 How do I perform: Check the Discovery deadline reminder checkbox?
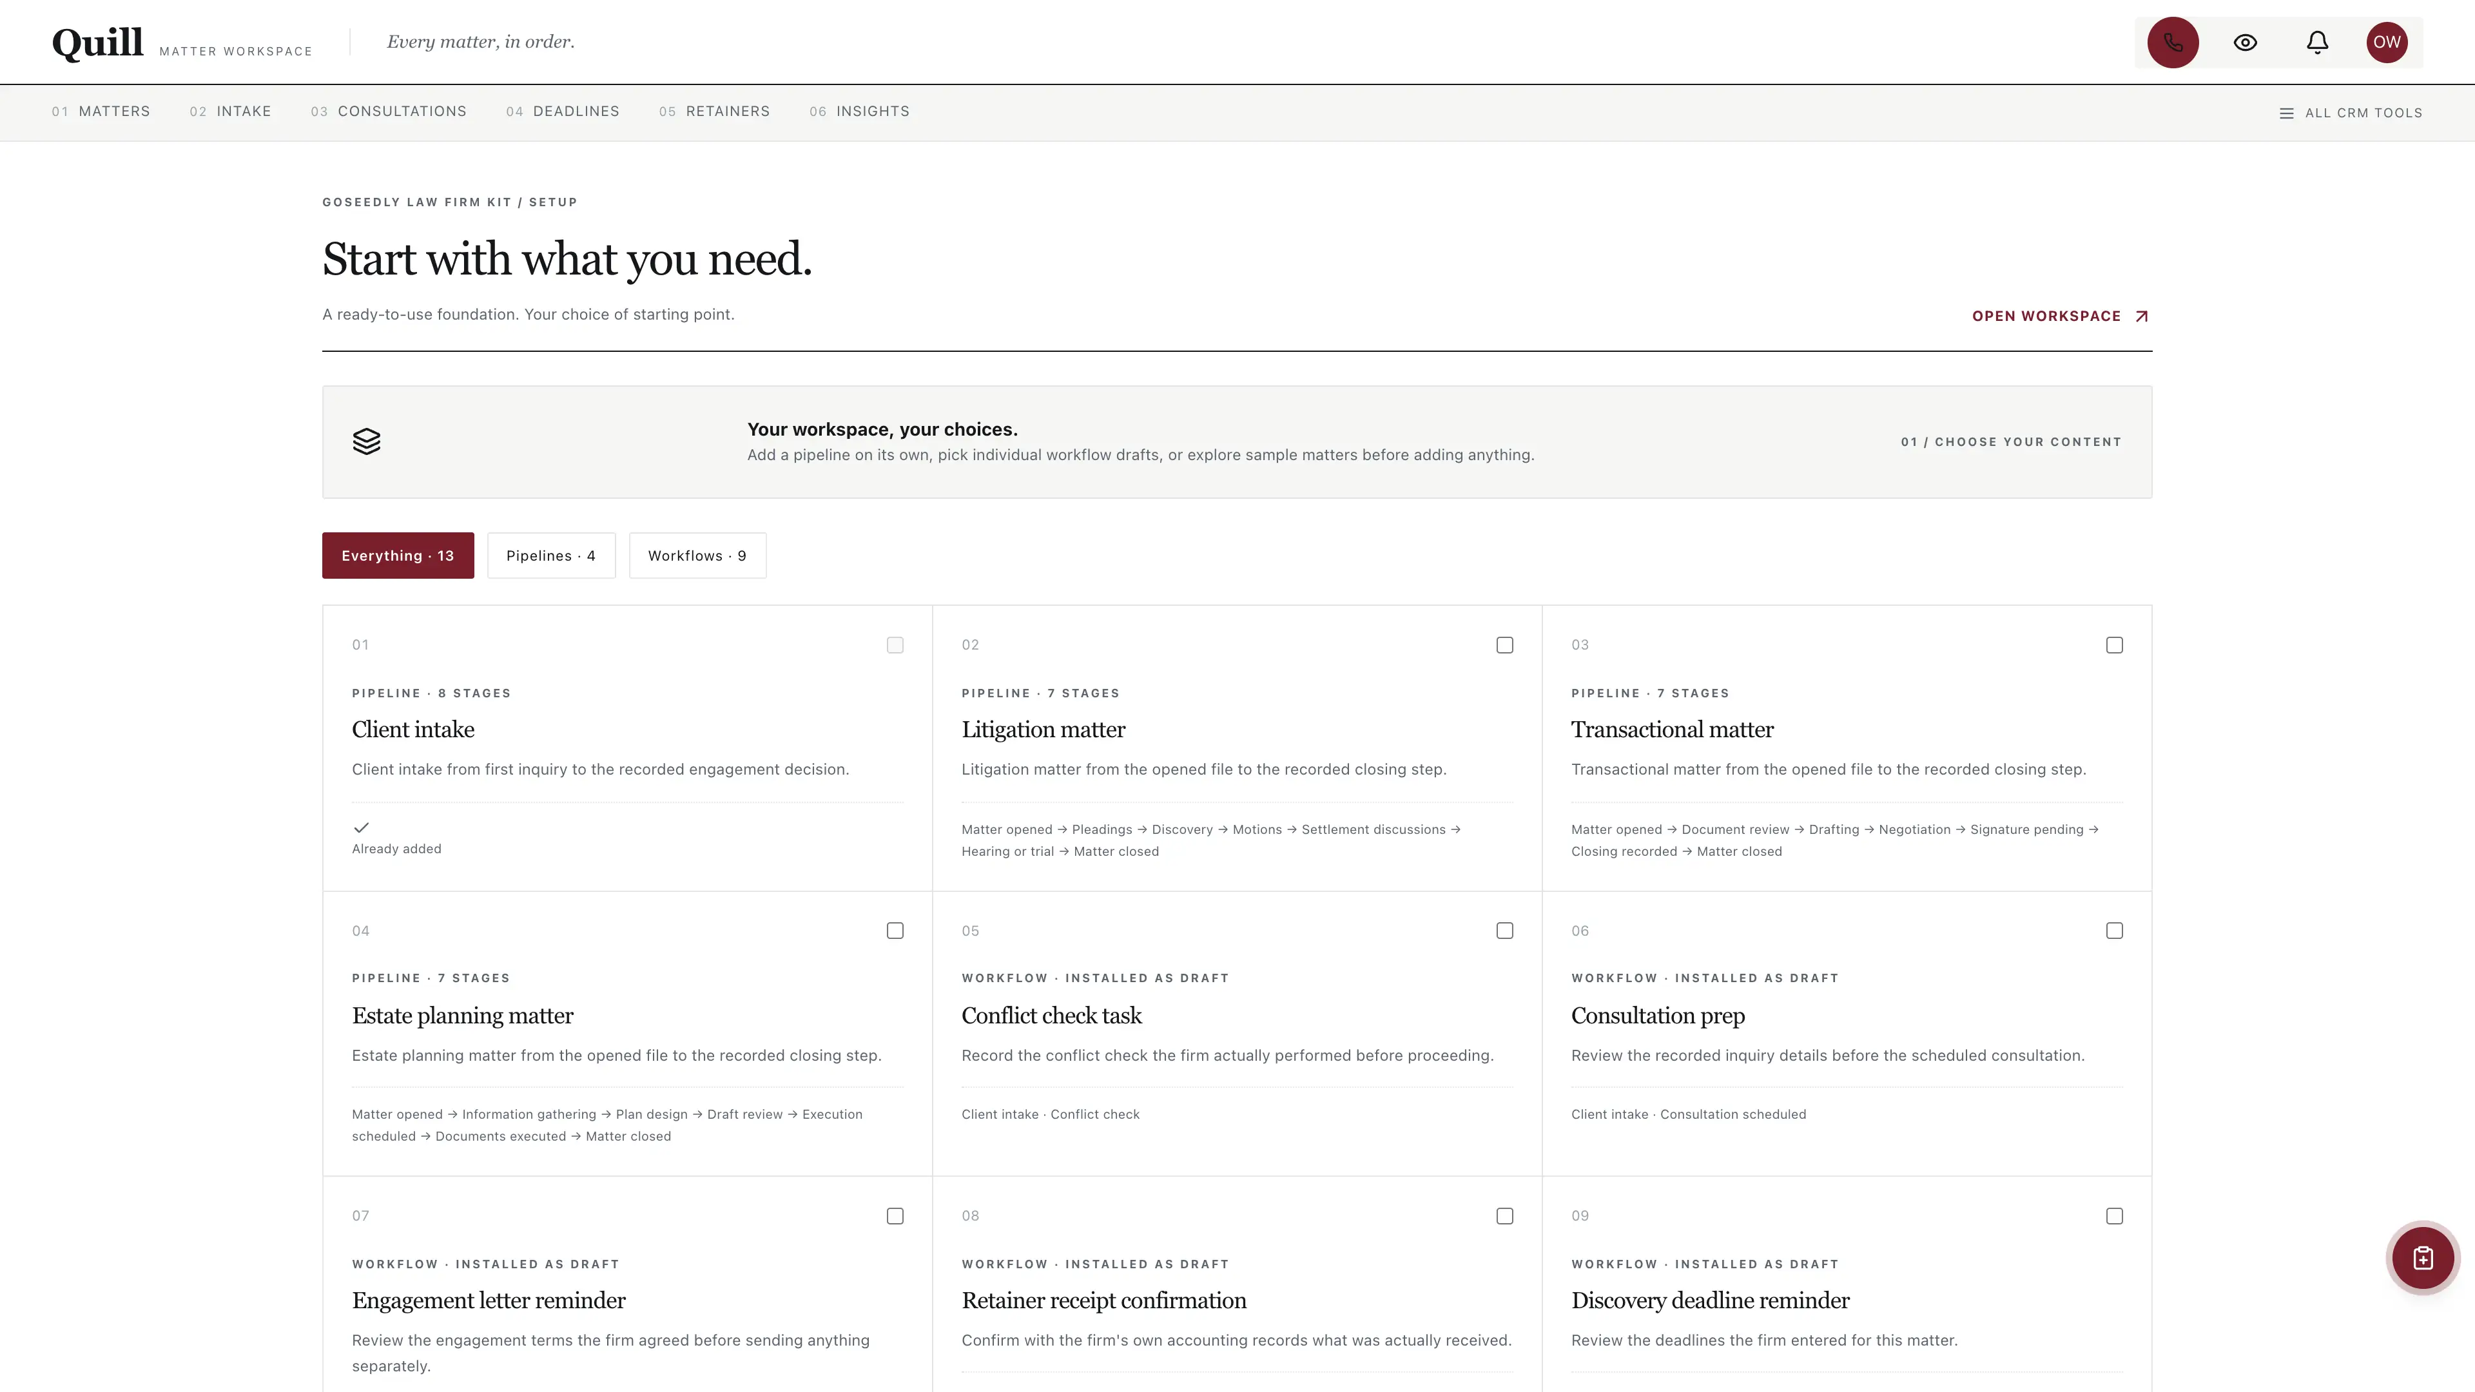2114,1216
